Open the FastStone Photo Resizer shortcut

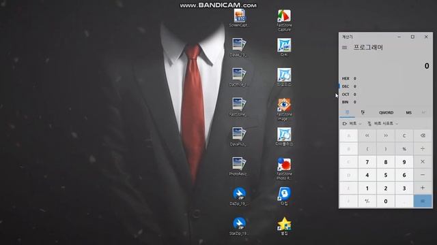point(284,169)
